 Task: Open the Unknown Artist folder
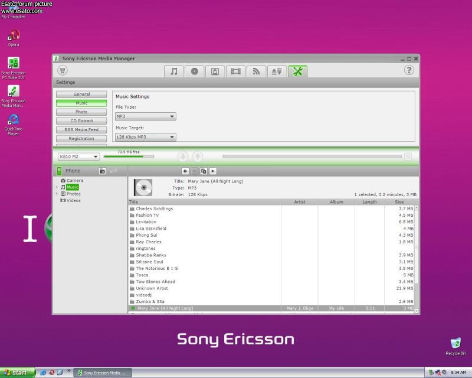click(152, 288)
